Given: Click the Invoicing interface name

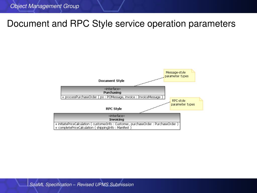Looking at the screenshot, I should (x=117, y=119).
